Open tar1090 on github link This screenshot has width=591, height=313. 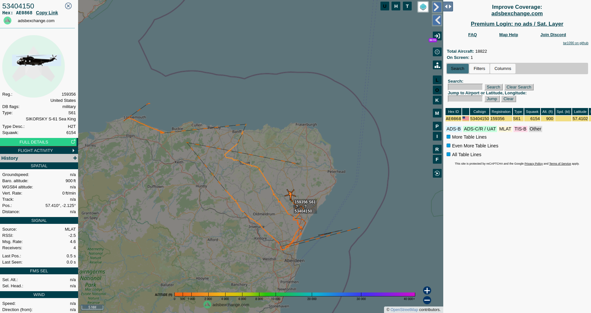(575, 43)
